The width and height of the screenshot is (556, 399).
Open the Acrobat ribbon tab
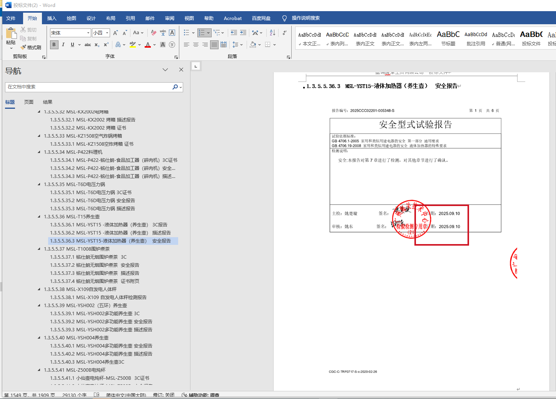click(x=233, y=18)
